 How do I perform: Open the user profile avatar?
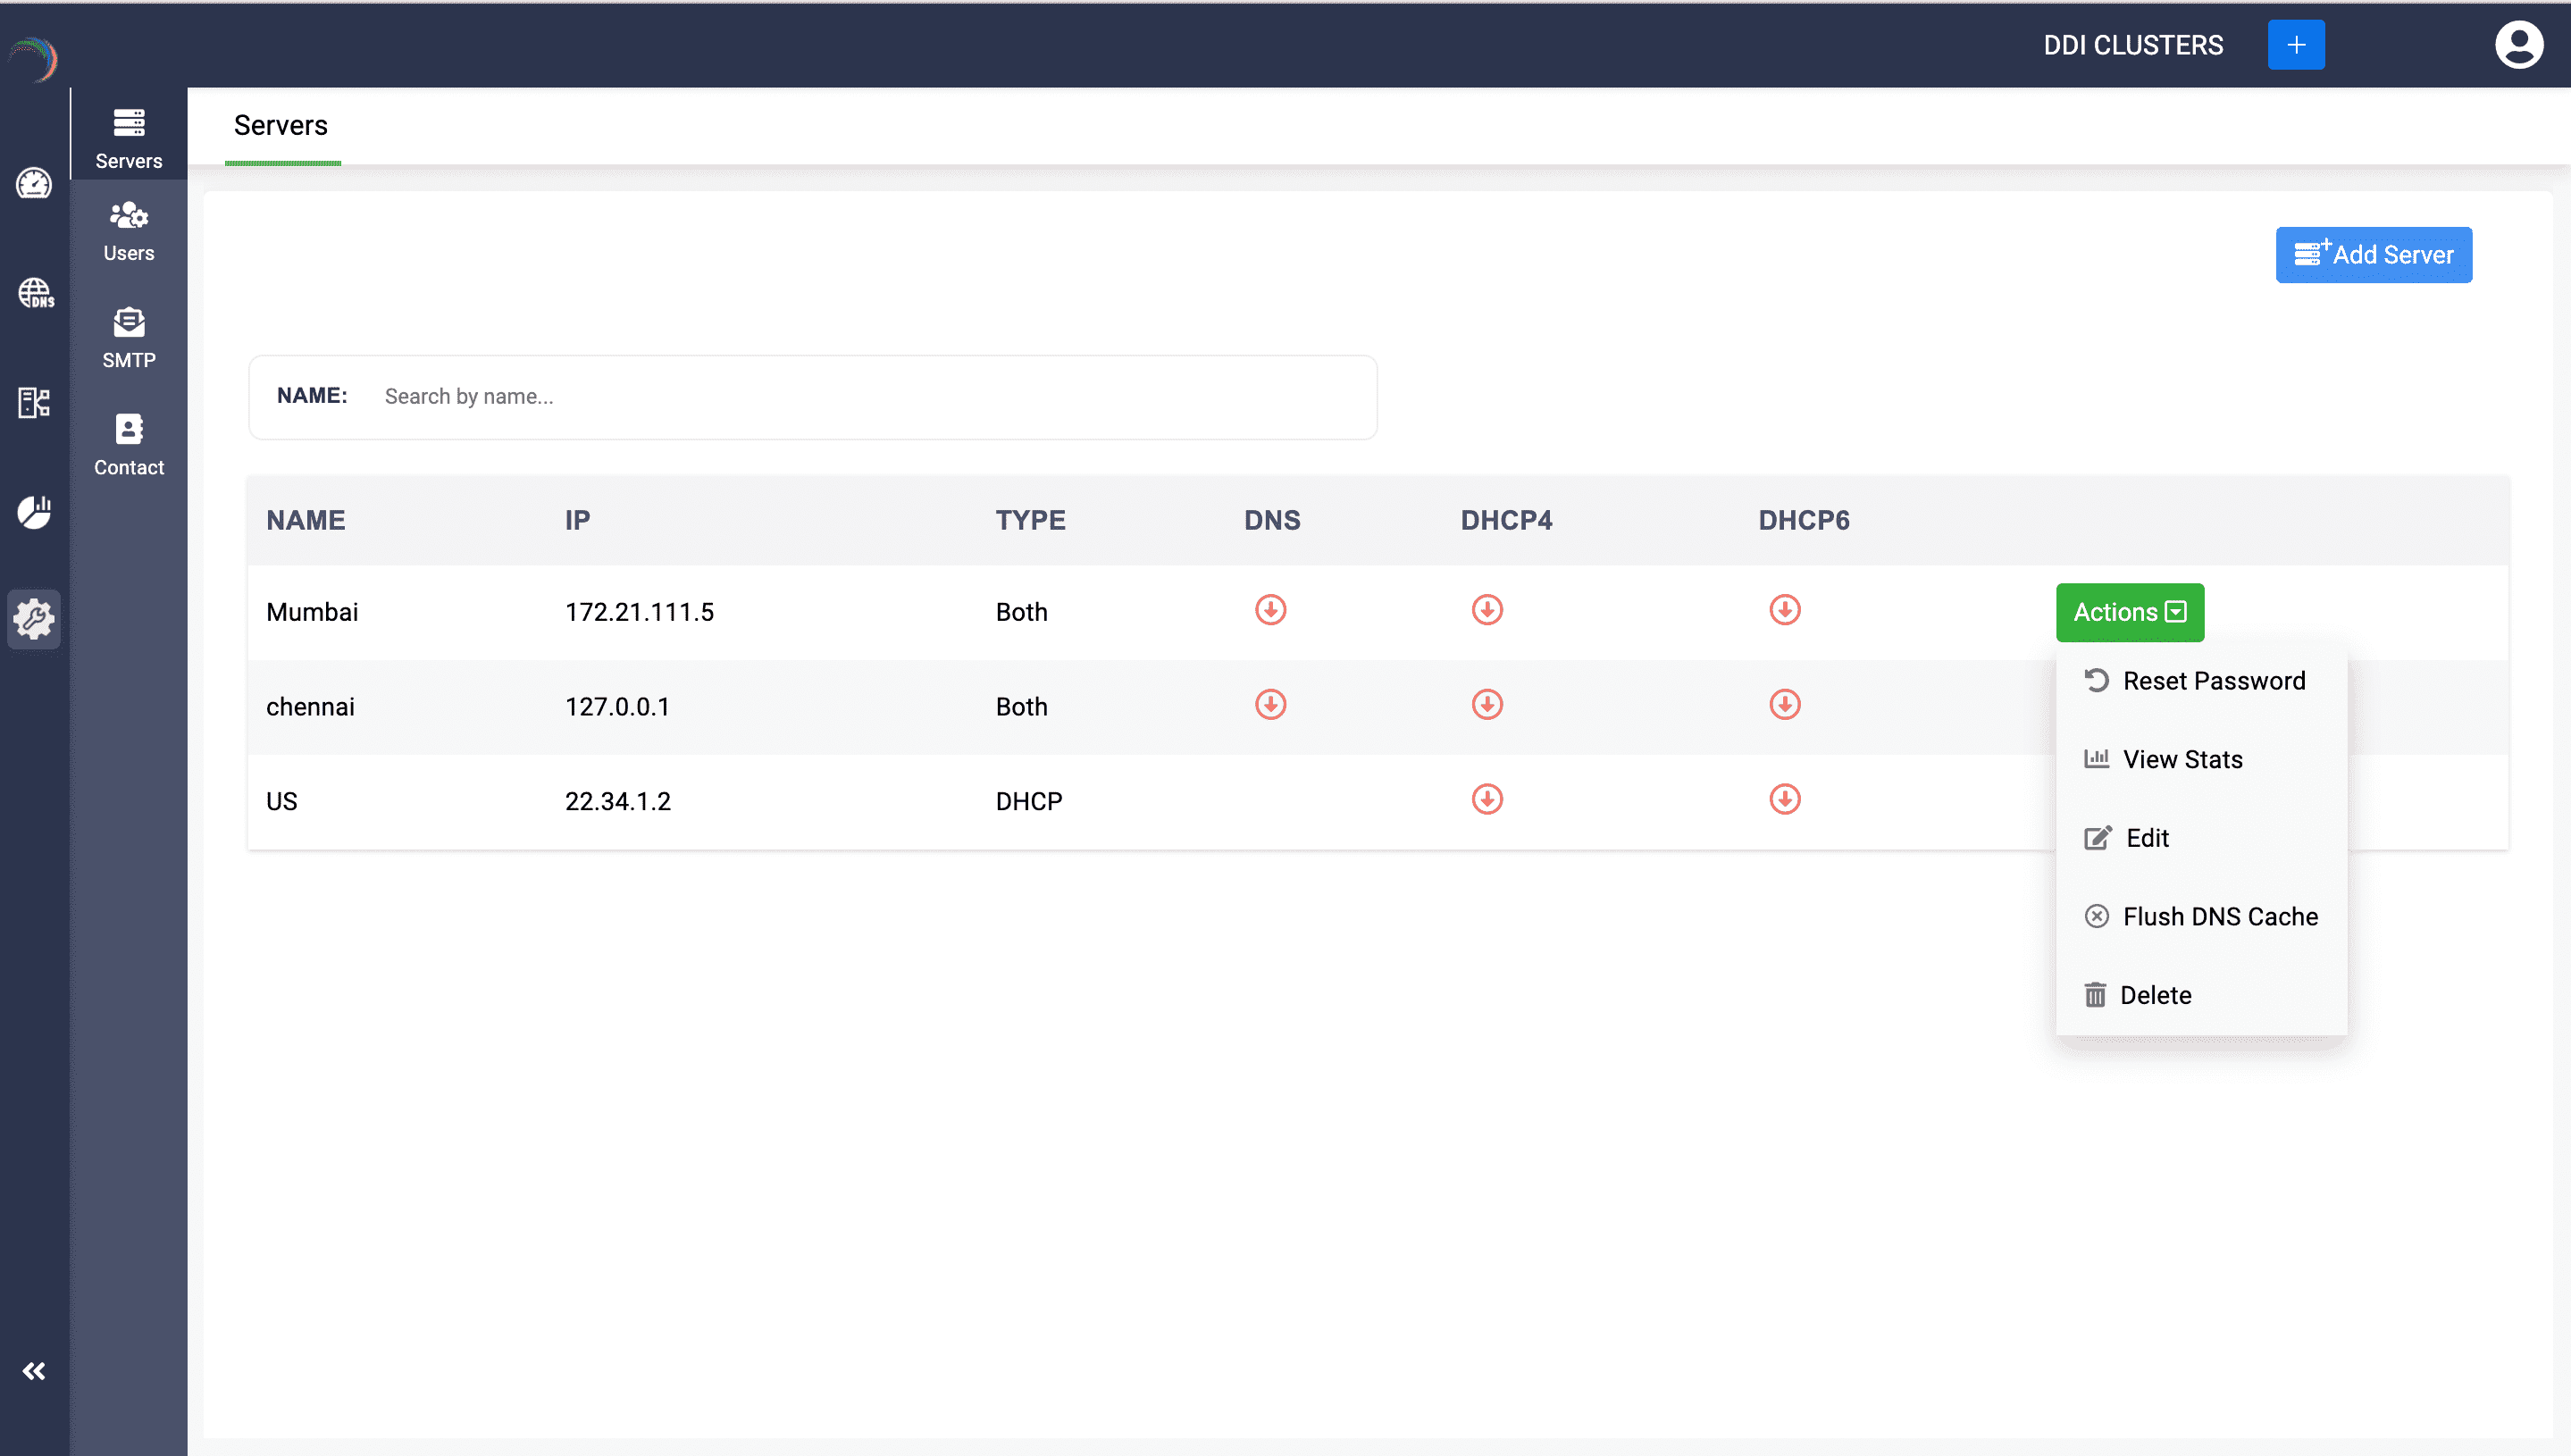point(2520,44)
